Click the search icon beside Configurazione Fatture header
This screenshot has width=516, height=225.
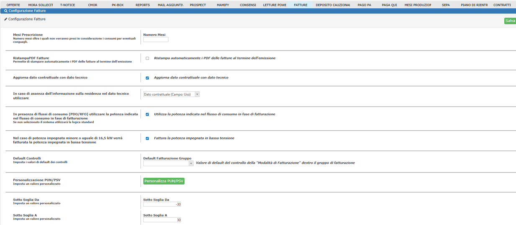pyautogui.click(x=6, y=11)
